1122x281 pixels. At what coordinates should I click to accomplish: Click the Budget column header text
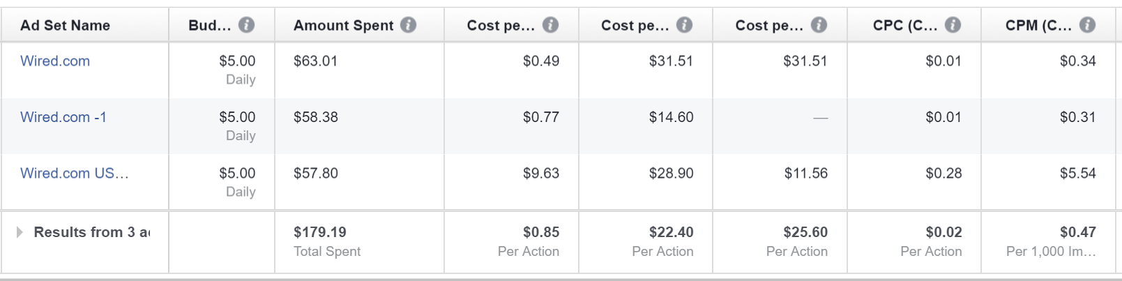(209, 25)
